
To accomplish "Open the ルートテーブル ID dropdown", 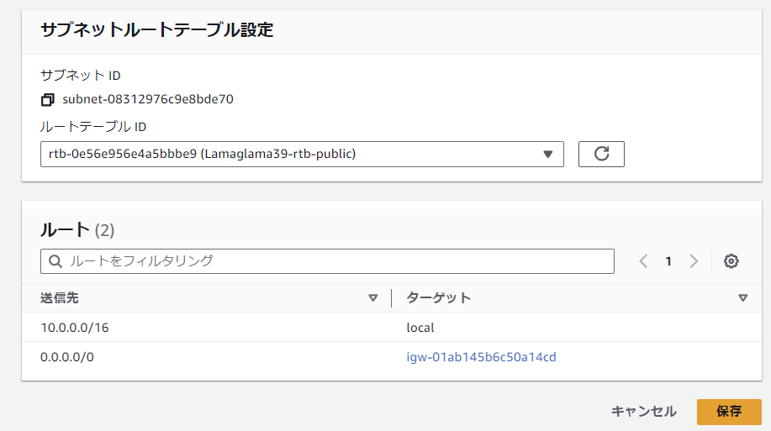I will coord(302,155).
